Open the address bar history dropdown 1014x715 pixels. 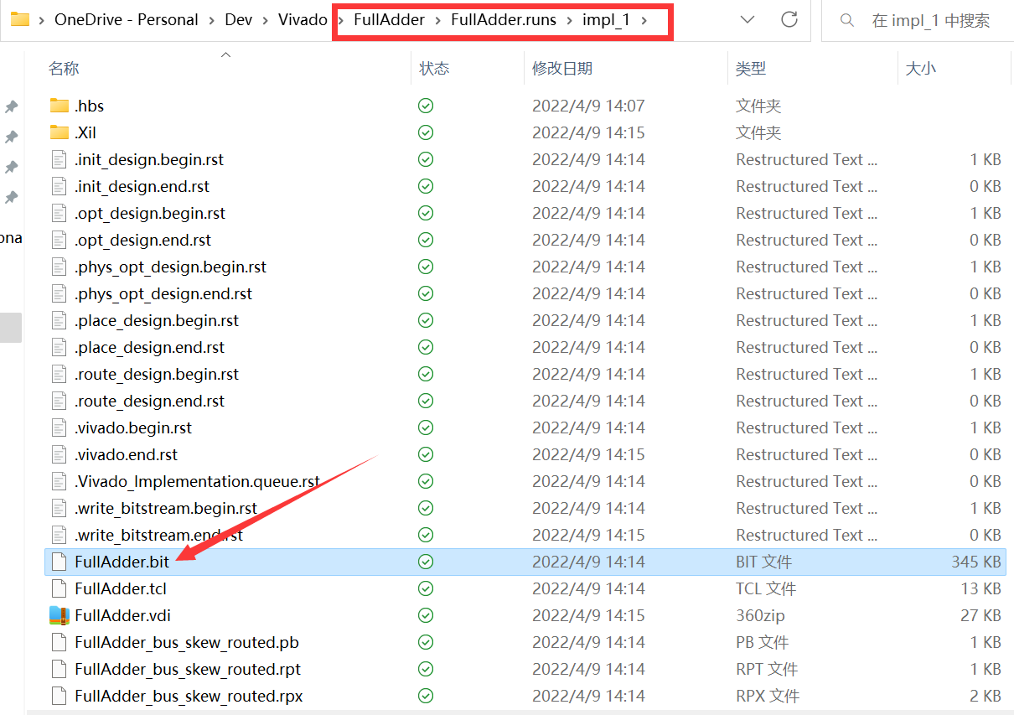coord(748,20)
